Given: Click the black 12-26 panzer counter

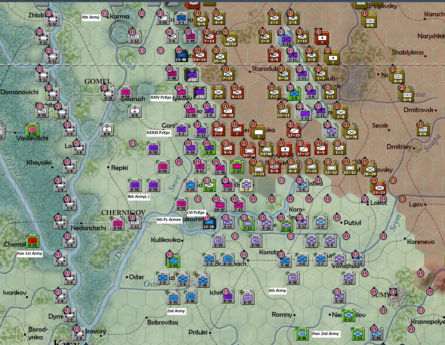Looking at the screenshot, I should click(x=209, y=223).
